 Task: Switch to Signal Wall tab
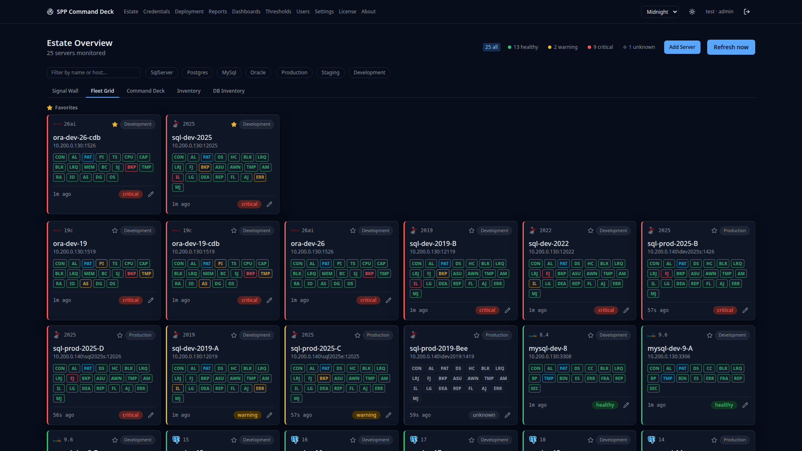tap(65, 91)
